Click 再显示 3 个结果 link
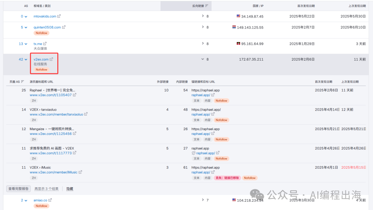Screen dimensions: 373x210 (46, 189)
